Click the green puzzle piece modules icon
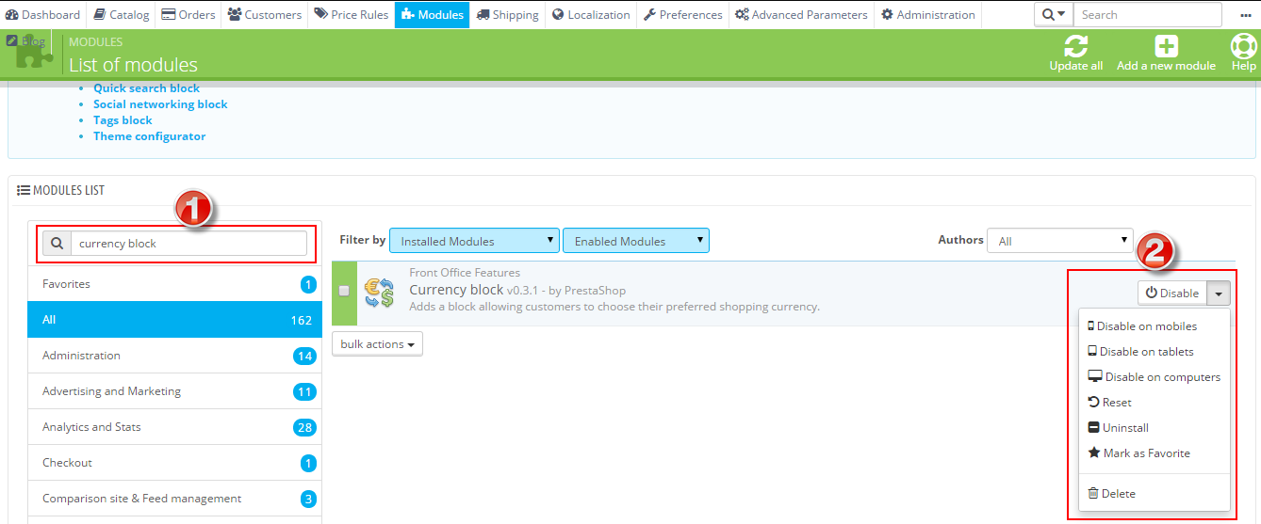Screen dimensions: 1261x524 coord(32,54)
